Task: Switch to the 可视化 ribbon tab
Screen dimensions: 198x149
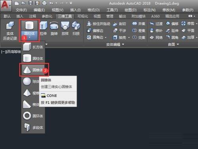Action: click(x=83, y=16)
